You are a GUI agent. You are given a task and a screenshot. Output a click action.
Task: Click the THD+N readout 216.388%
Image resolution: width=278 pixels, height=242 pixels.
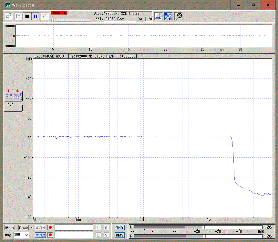click(x=14, y=95)
